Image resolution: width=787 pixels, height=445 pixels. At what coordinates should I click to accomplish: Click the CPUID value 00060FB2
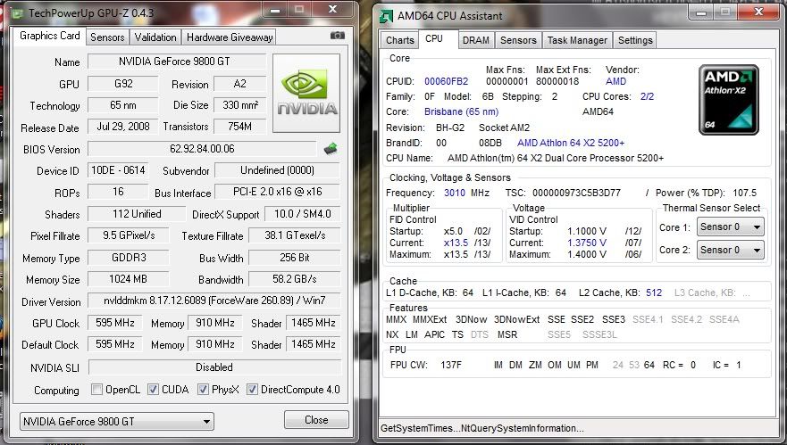[446, 81]
